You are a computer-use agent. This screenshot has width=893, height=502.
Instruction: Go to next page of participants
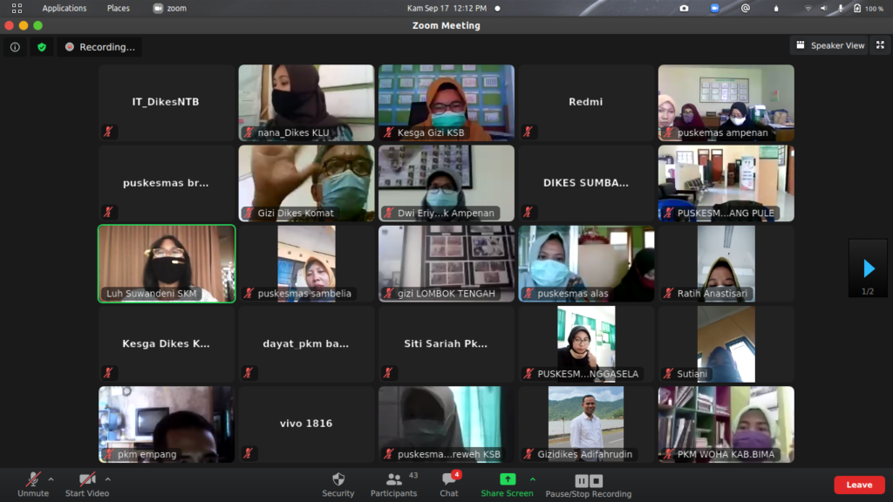pos(868,268)
